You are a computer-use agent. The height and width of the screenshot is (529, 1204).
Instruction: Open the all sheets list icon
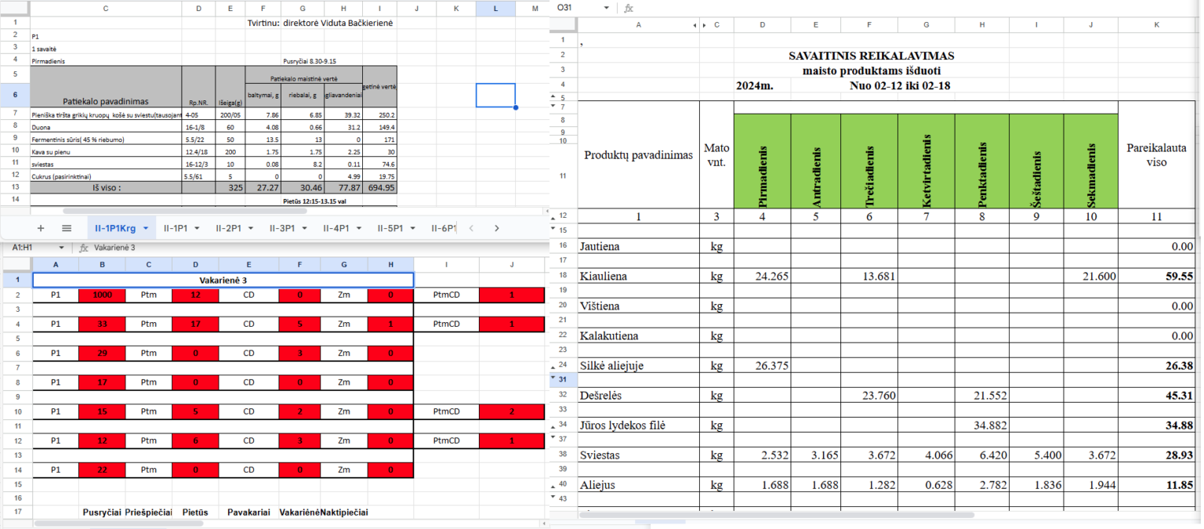click(x=67, y=228)
